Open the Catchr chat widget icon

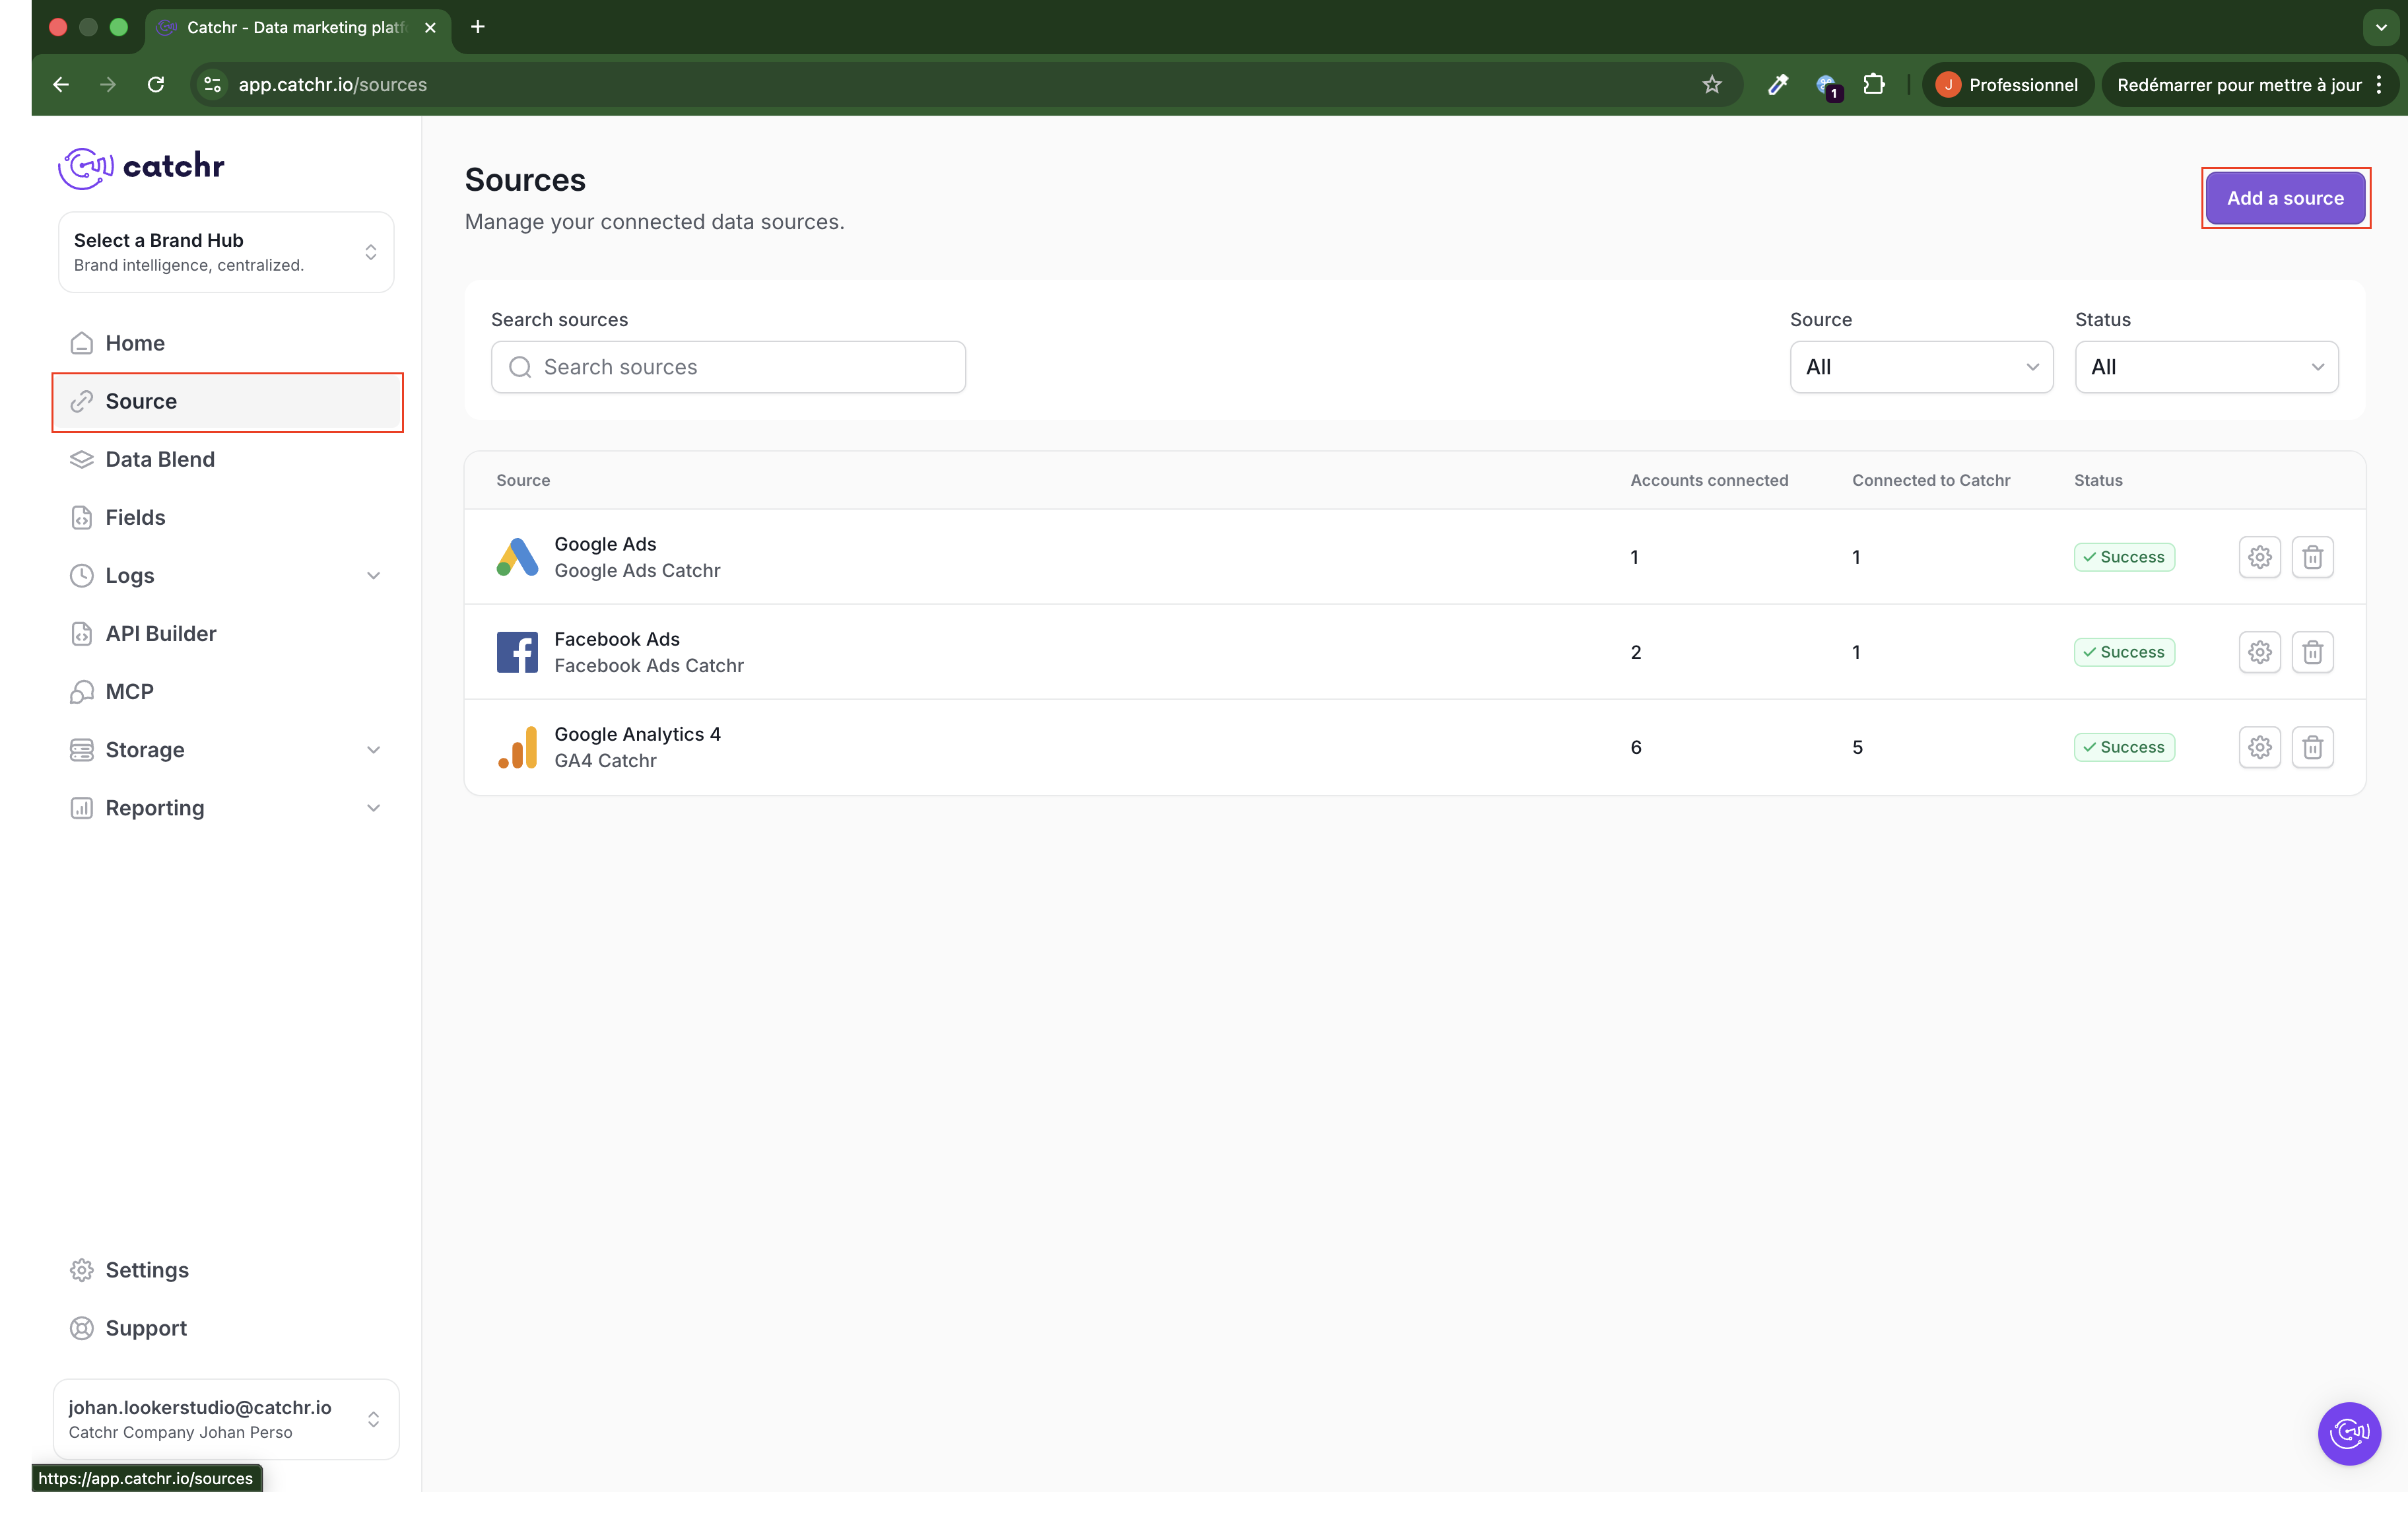click(2348, 1432)
